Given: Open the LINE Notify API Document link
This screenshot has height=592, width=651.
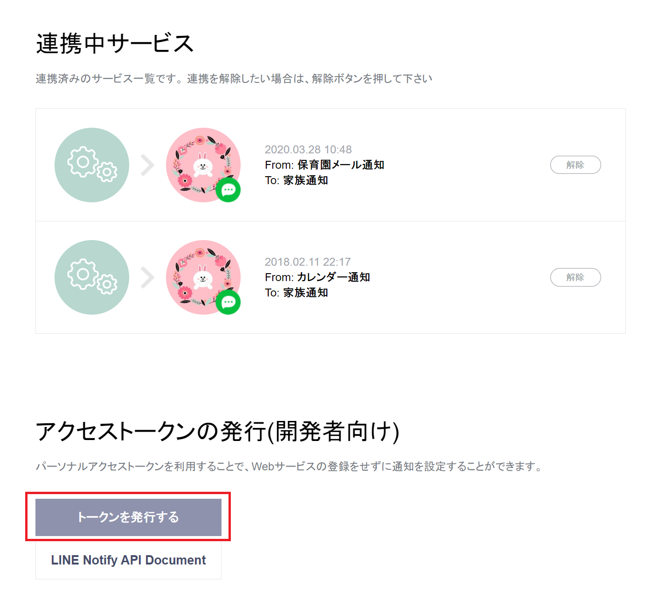Looking at the screenshot, I should [128, 560].
